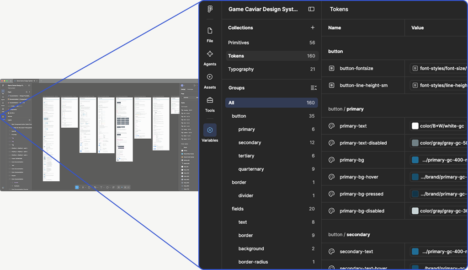Toggle the sidebar panel icon beside the file name
Image resolution: width=468 pixels, height=270 pixels.
(311, 9)
